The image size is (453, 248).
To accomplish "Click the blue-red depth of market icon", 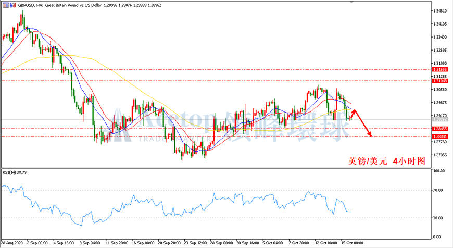I will pos(12,5).
